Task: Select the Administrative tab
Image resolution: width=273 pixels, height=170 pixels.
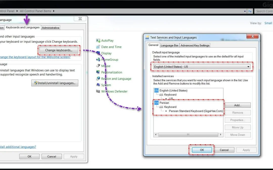Action: click(x=51, y=28)
